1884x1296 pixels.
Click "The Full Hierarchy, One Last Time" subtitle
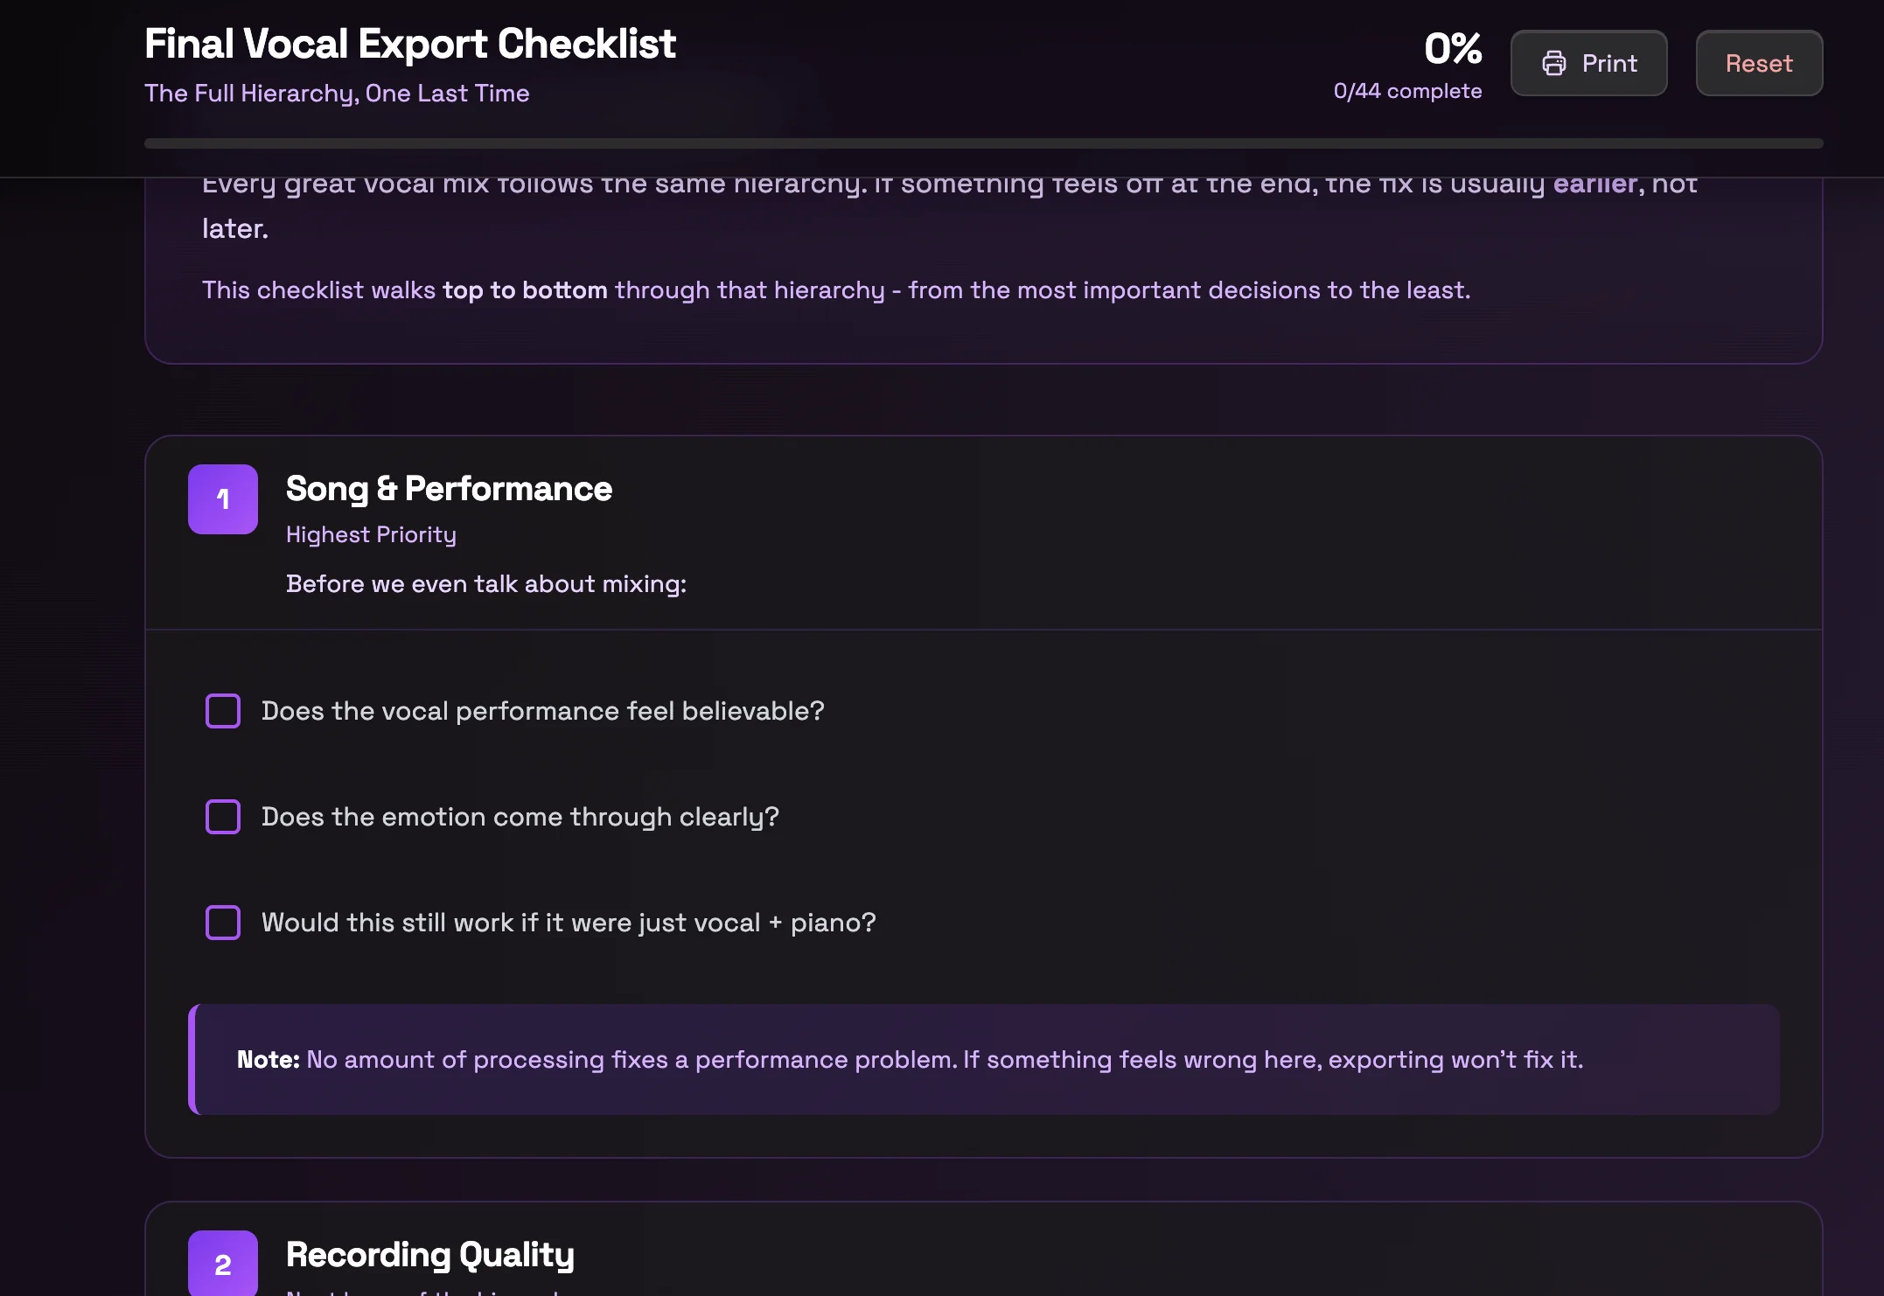[337, 93]
